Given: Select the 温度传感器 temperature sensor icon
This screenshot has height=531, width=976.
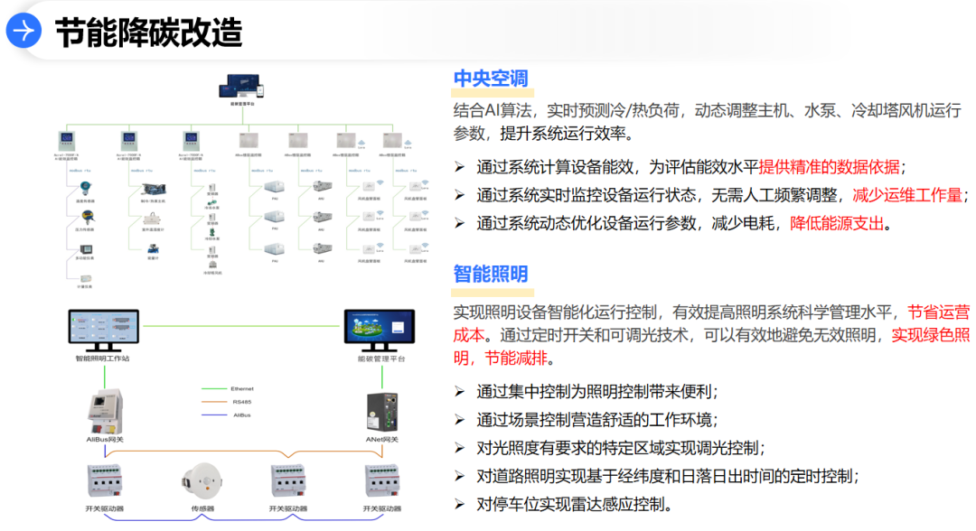Looking at the screenshot, I should [84, 190].
